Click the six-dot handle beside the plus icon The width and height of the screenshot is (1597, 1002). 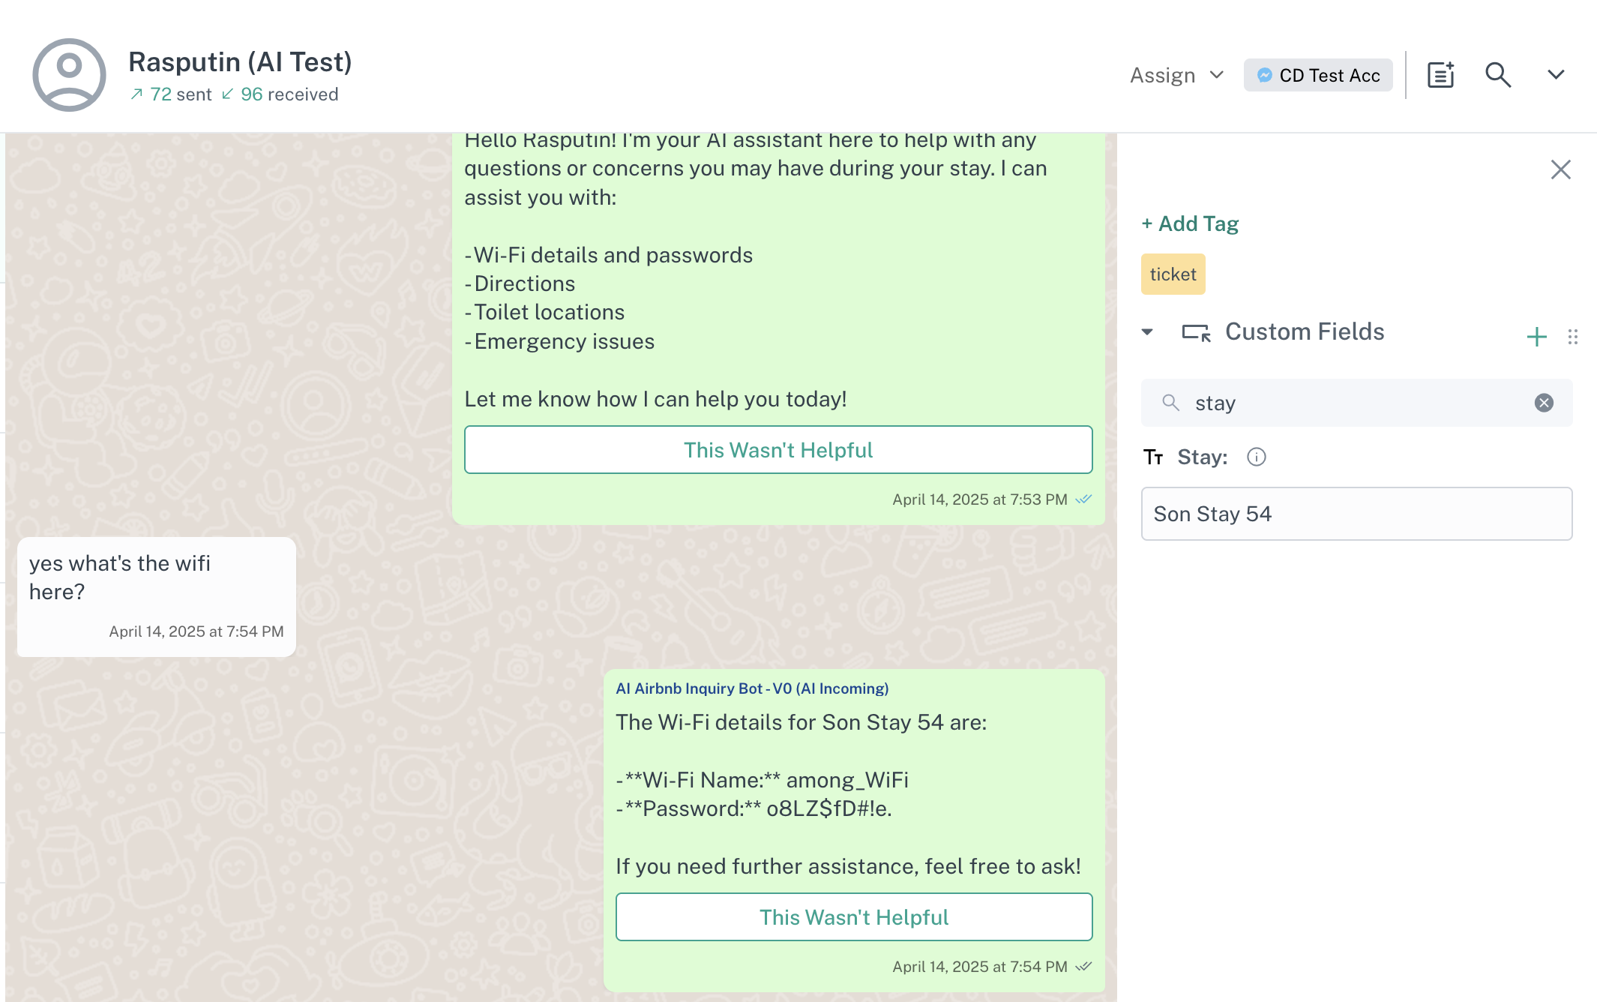tap(1573, 337)
